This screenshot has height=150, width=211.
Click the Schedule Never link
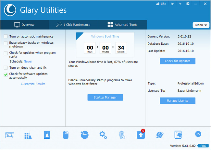coord(28,61)
